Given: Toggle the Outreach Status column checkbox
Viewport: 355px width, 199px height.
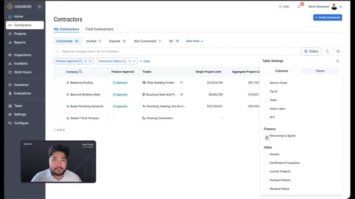Looking at the screenshot, I should coord(266,180).
